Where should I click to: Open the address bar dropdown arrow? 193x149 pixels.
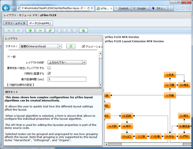point(85,8)
